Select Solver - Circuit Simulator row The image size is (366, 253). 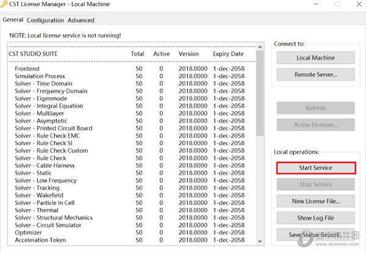coord(129,225)
